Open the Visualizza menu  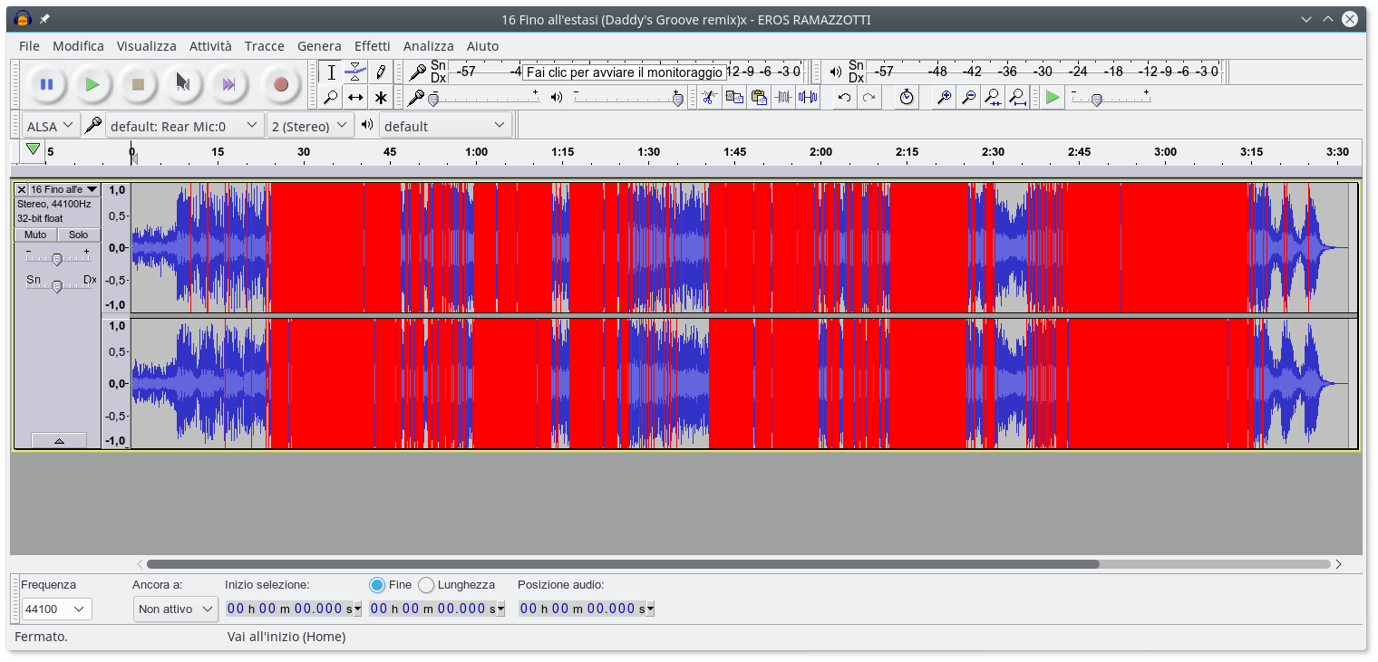tap(147, 46)
